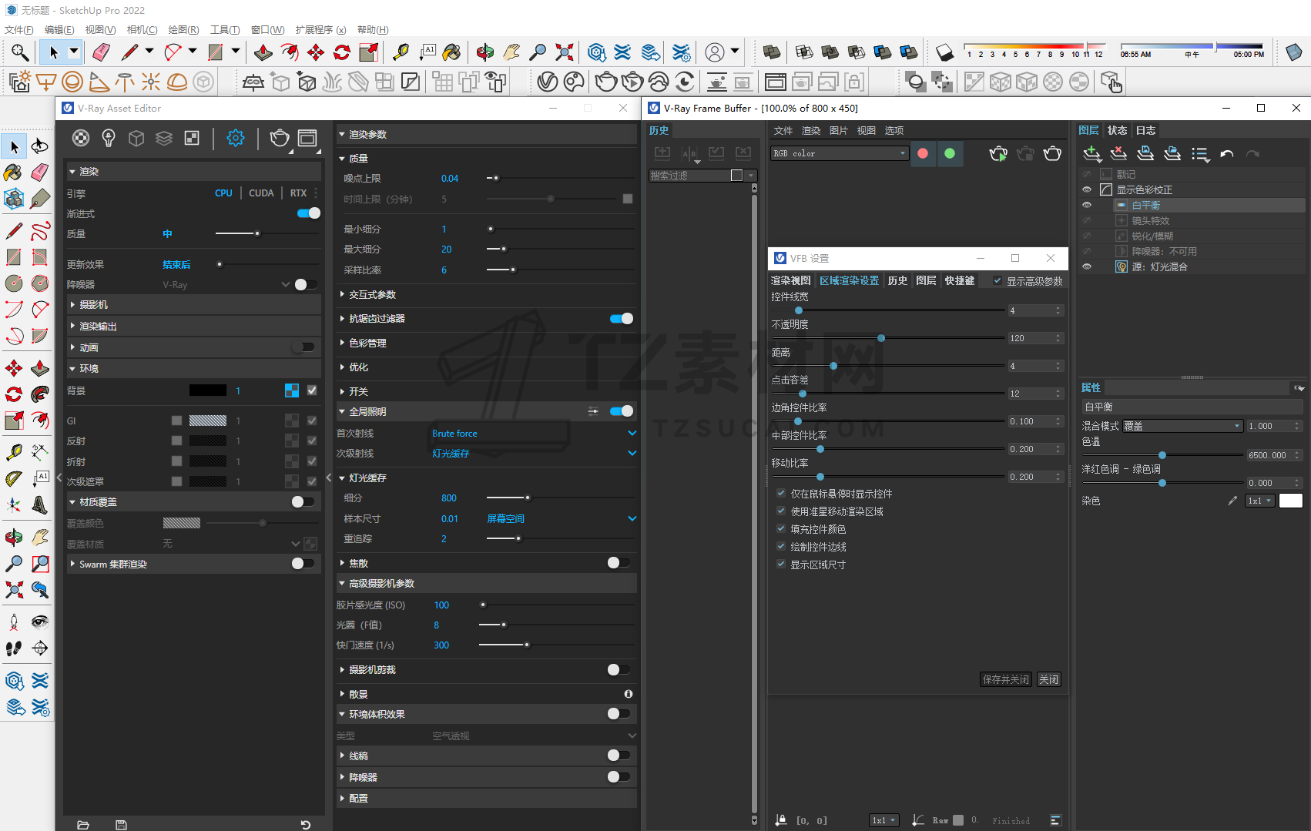
Task: Open the 文件(F) menu in SketchUp
Action: point(19,30)
